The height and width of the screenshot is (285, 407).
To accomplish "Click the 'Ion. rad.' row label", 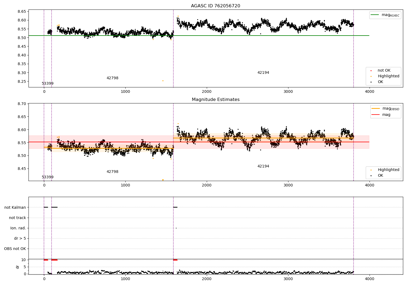I will 18,228.
